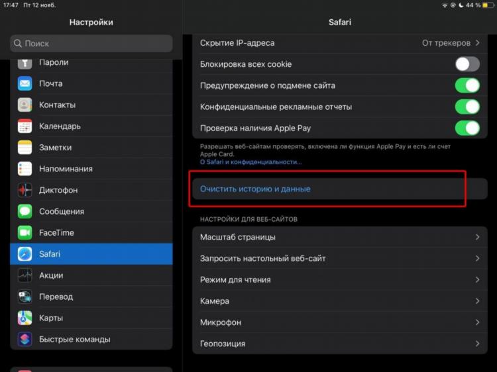Tap the FaceTime camera icon
The image size is (497, 372).
click(x=25, y=233)
